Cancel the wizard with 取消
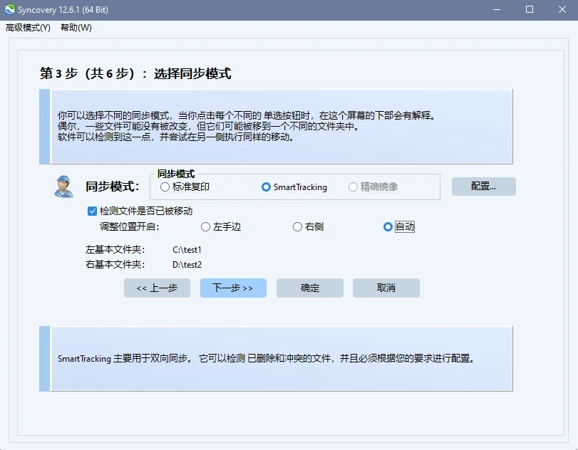The height and width of the screenshot is (450, 578). tap(386, 288)
